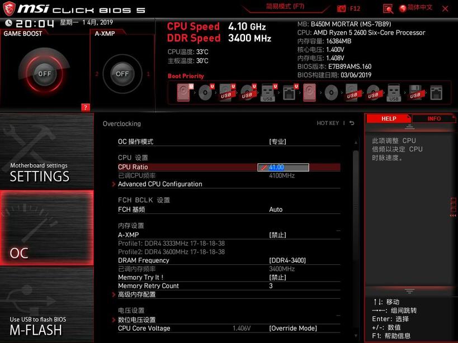
Task: Click the globe language icon
Action: point(403,8)
